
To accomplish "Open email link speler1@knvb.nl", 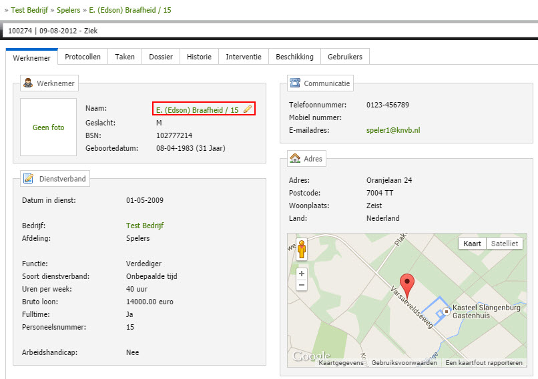I will [393, 130].
